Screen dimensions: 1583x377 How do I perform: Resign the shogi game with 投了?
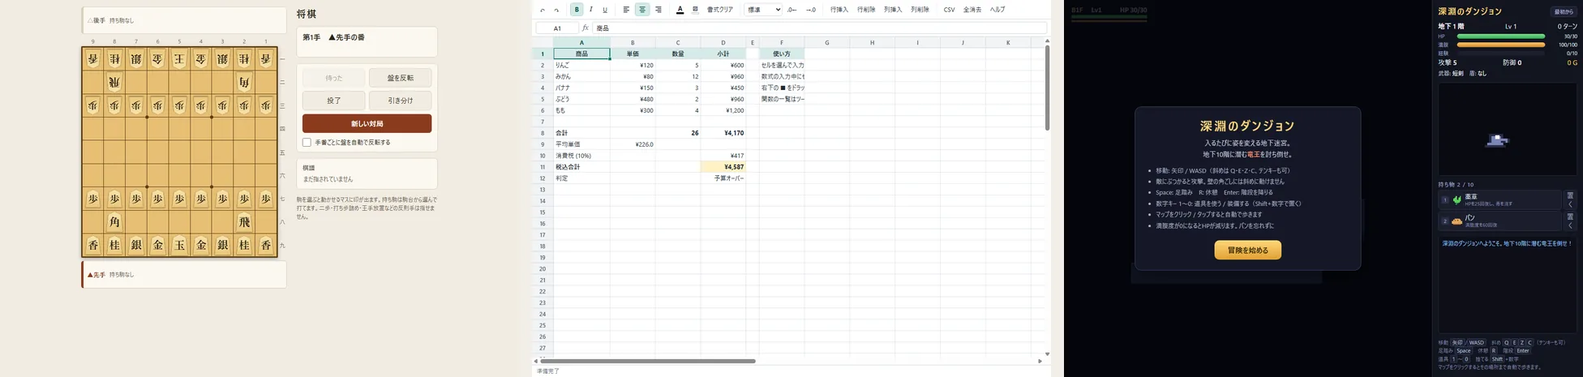click(x=334, y=101)
